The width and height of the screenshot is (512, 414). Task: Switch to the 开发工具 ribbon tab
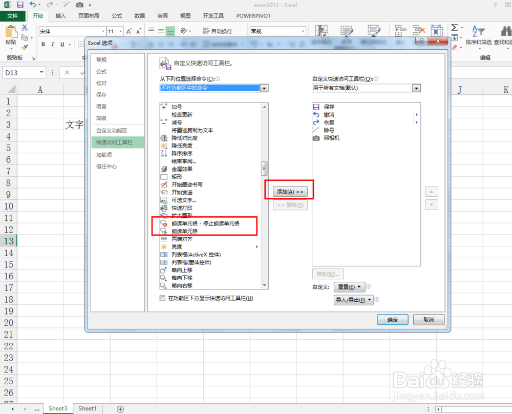[x=213, y=16]
